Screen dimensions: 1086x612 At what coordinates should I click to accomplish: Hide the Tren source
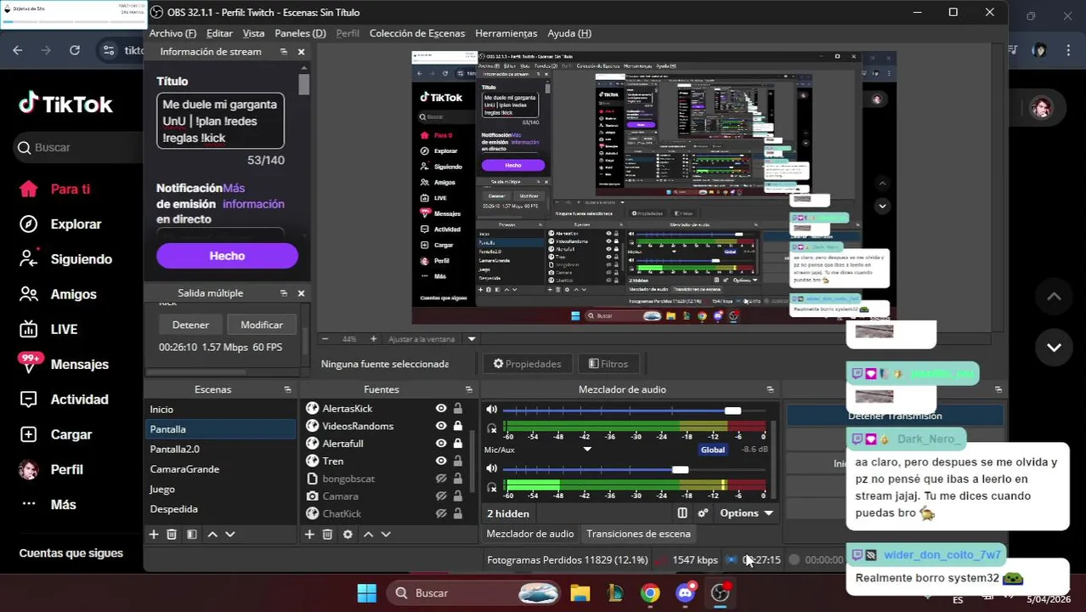click(x=441, y=461)
